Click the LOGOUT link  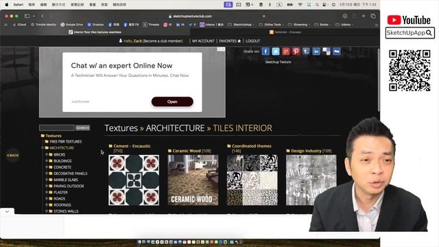click(x=253, y=41)
